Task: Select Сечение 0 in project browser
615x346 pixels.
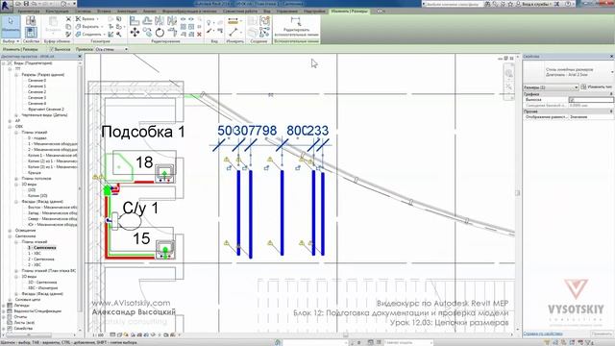Action: click(37, 81)
